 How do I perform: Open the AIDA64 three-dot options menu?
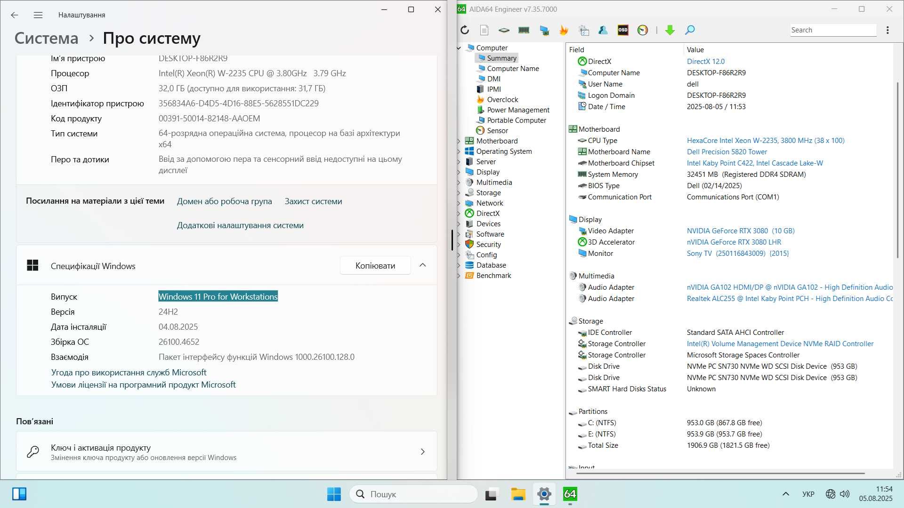[x=888, y=30]
